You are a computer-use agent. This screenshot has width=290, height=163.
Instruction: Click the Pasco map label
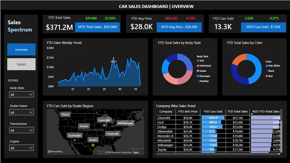point(65,115)
